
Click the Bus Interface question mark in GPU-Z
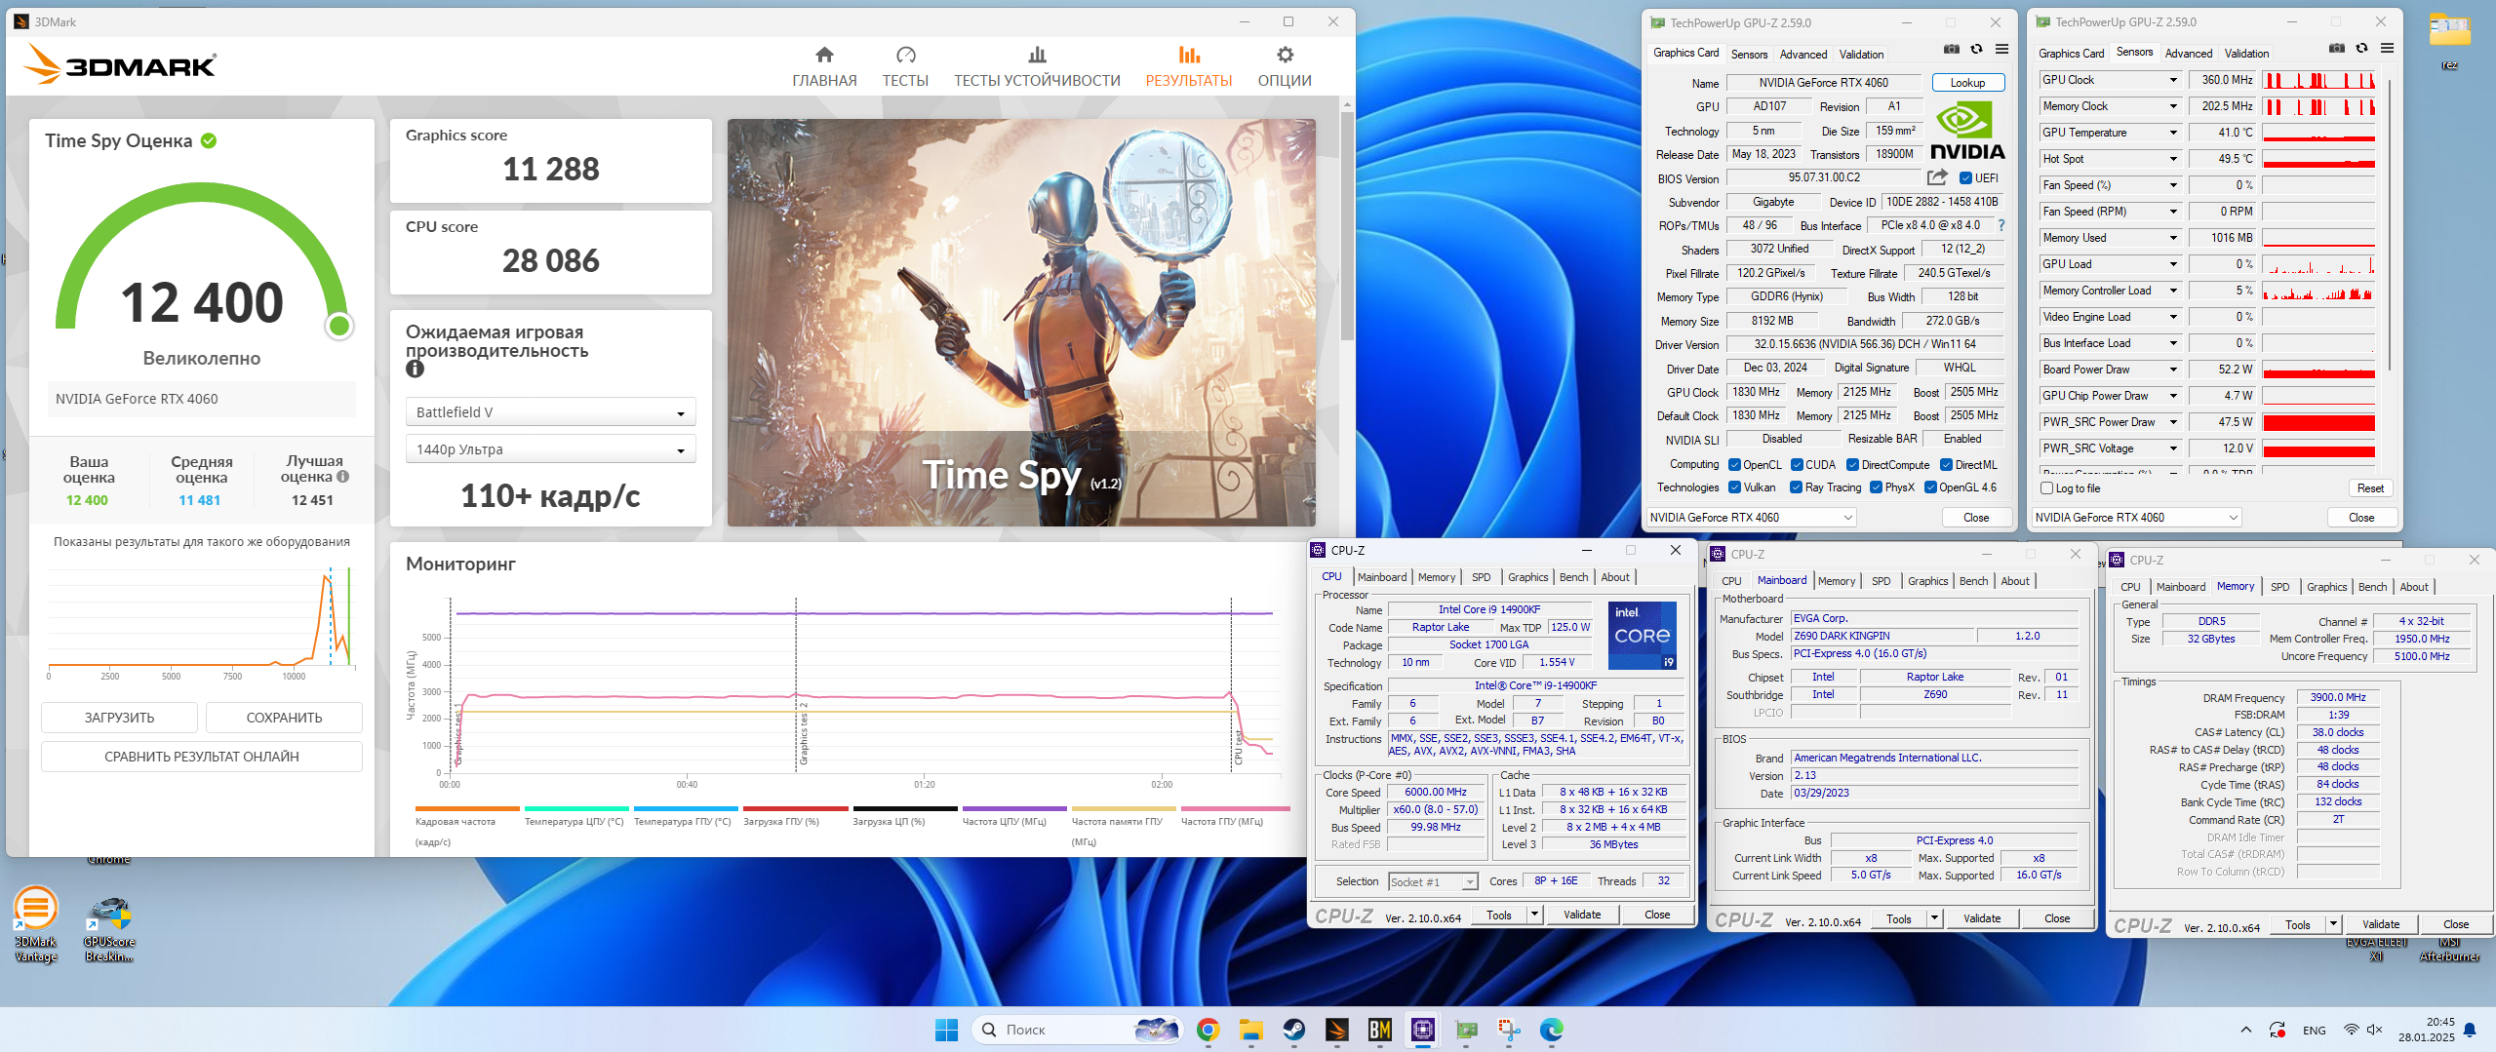click(x=2001, y=225)
